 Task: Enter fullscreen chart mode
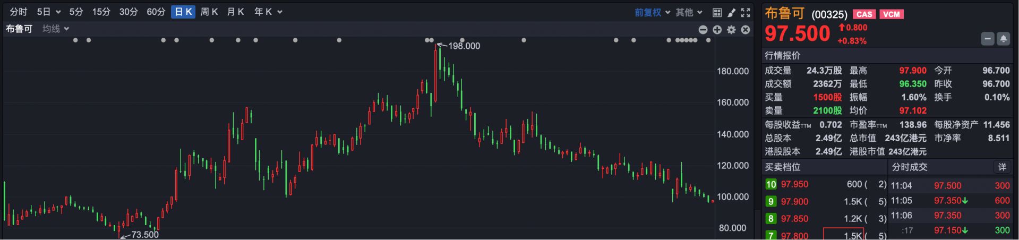pyautogui.click(x=746, y=12)
